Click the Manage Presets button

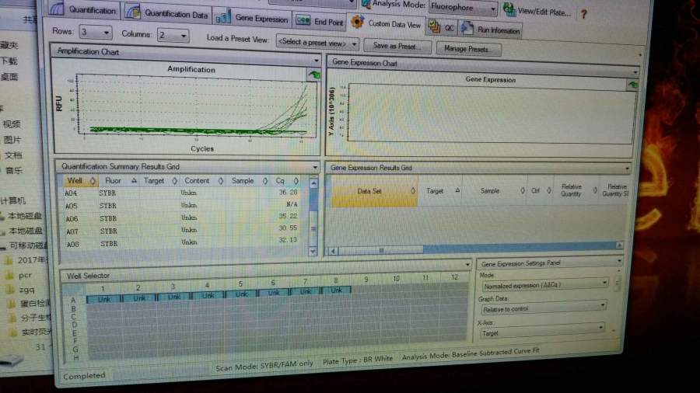(x=468, y=49)
